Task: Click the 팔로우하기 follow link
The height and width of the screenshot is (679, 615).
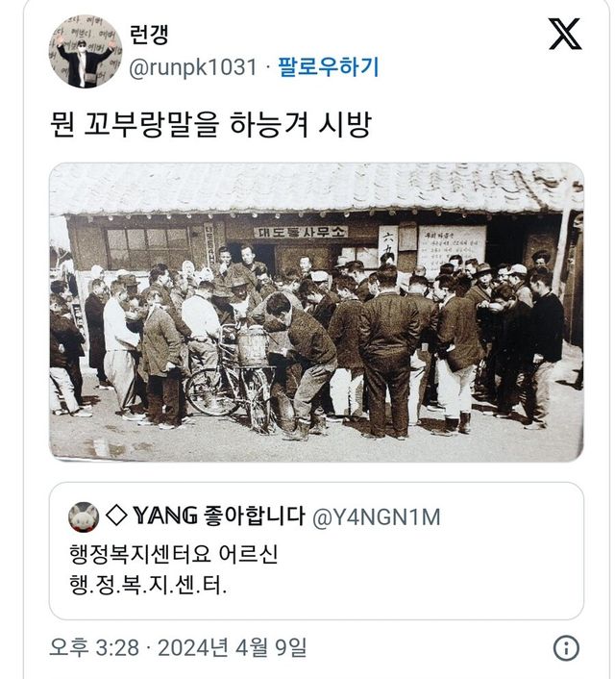Action: [328, 67]
